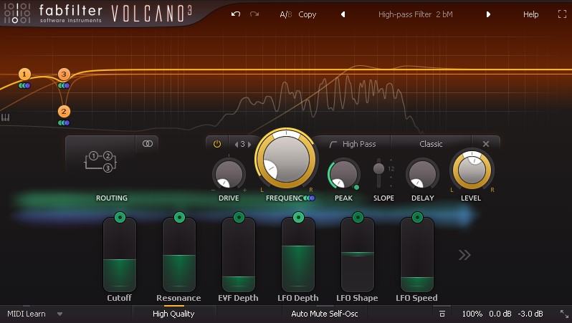Viewport: 572px width, 323px height.
Task: Select the next filter with the right arrow
Action: (x=249, y=145)
